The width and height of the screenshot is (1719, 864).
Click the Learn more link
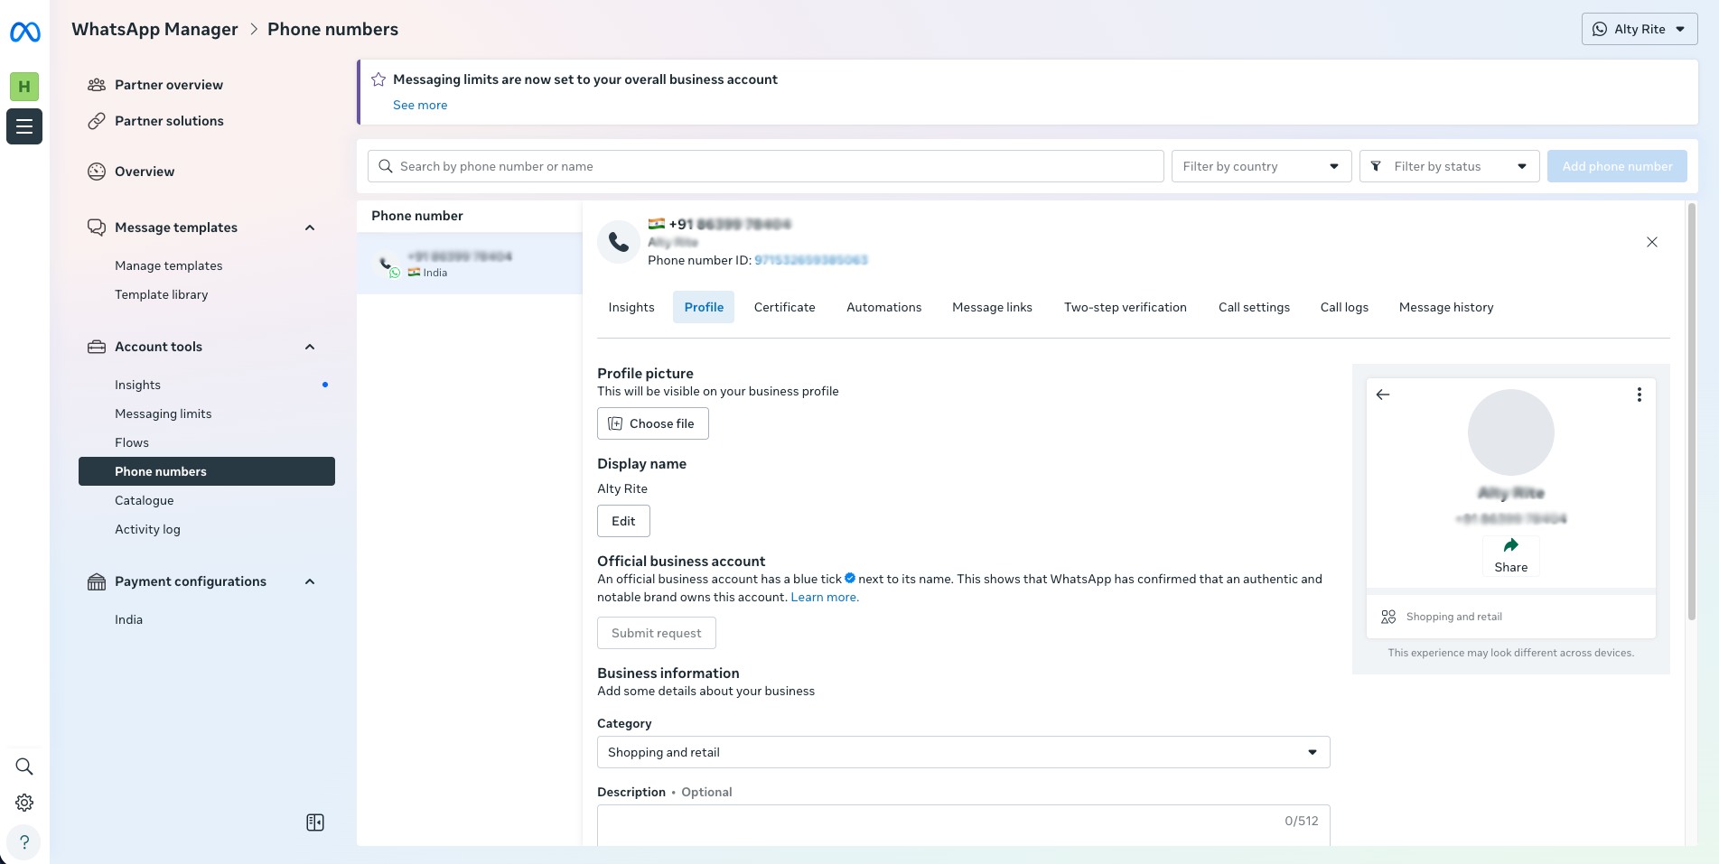pos(824,597)
